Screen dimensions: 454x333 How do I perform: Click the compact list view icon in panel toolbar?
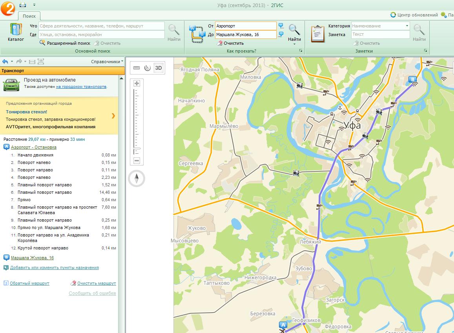(32, 61)
